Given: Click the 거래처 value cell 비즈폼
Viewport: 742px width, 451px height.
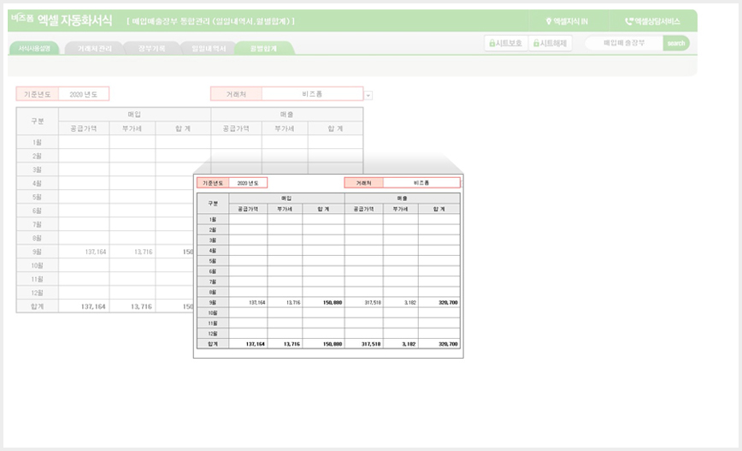Looking at the screenshot, I should (x=312, y=94).
